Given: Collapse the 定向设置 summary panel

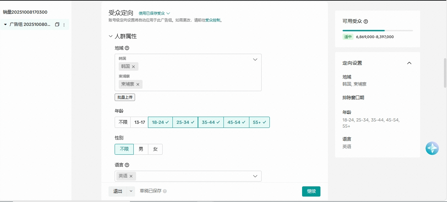Looking at the screenshot, I should pyautogui.click(x=409, y=63).
